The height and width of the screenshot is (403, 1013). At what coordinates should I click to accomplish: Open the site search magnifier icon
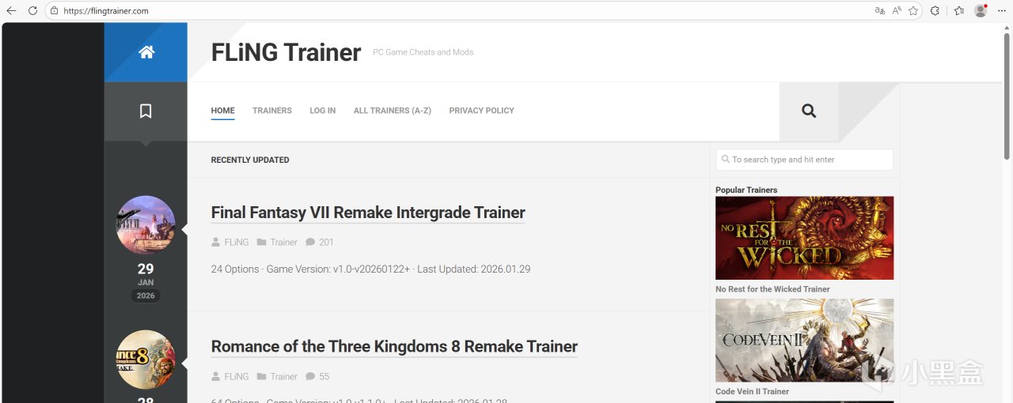[809, 111]
